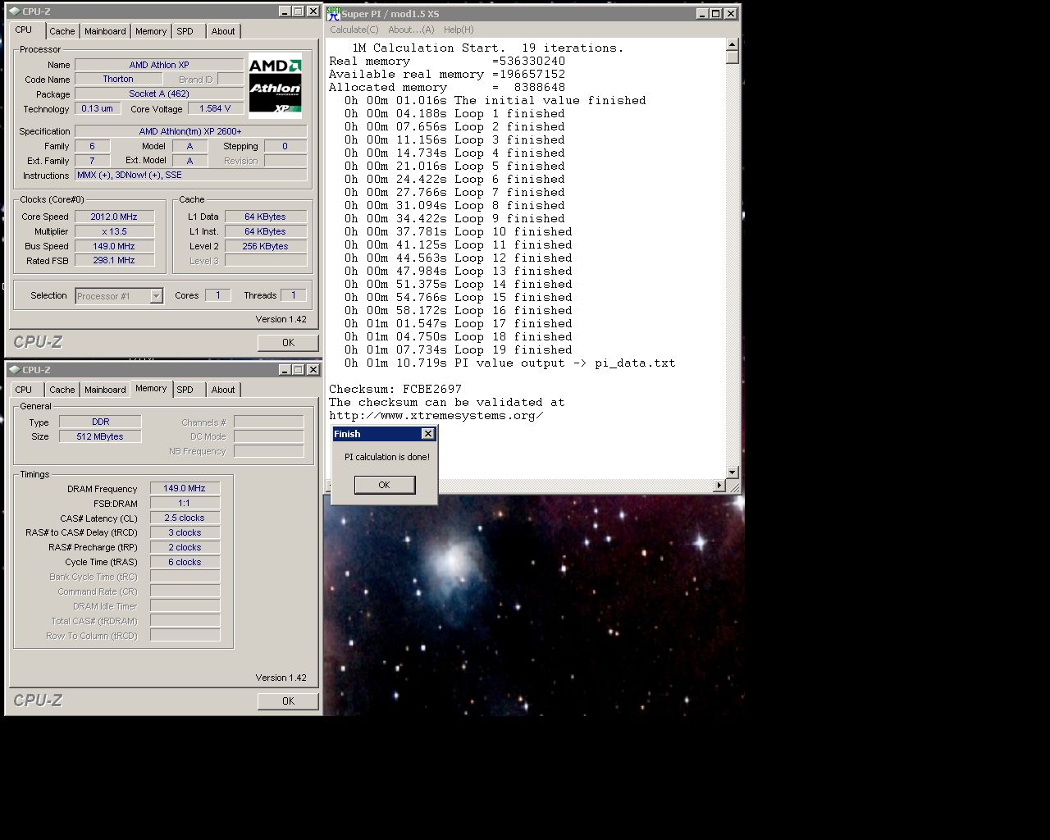
Task: Open Cache tab in bottom CPU-Z window
Action: pos(62,390)
